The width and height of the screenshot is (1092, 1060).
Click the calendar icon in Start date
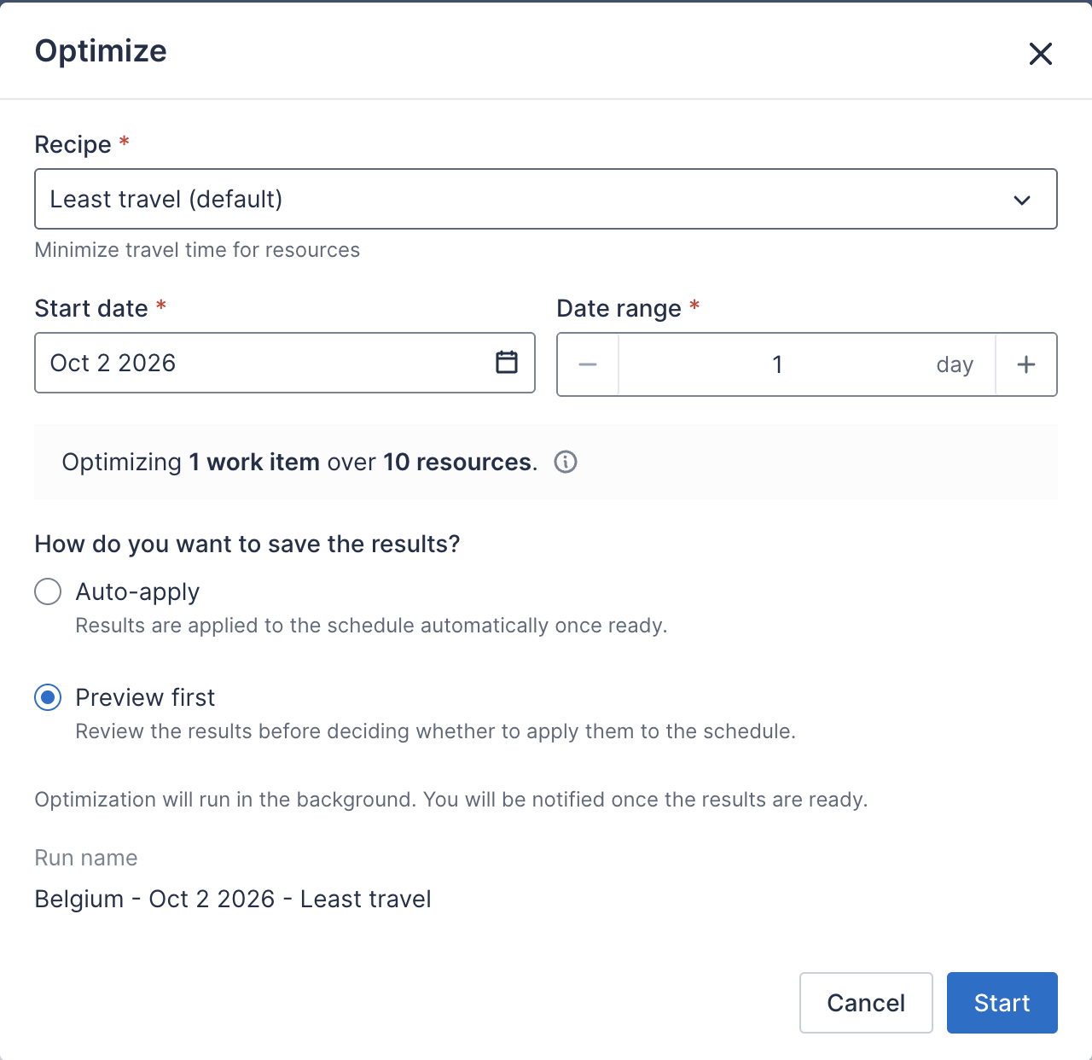[507, 362]
